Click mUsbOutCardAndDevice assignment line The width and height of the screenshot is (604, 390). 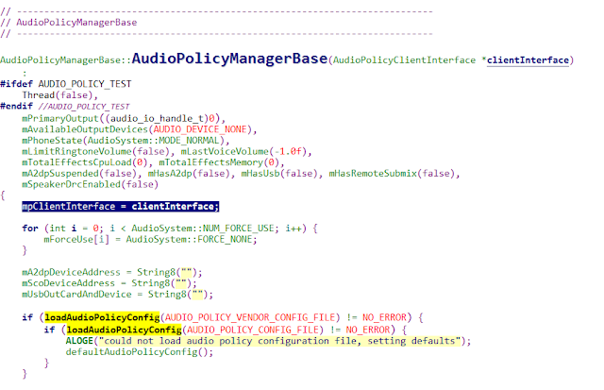coord(117,295)
